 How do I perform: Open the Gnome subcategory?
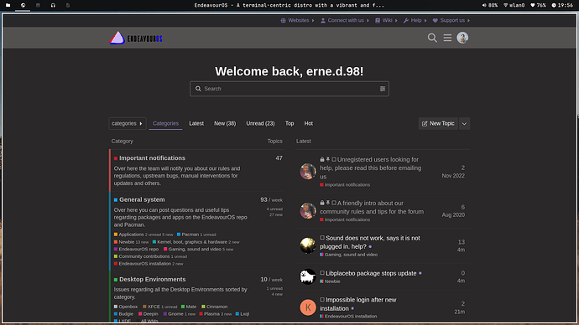coord(175,314)
